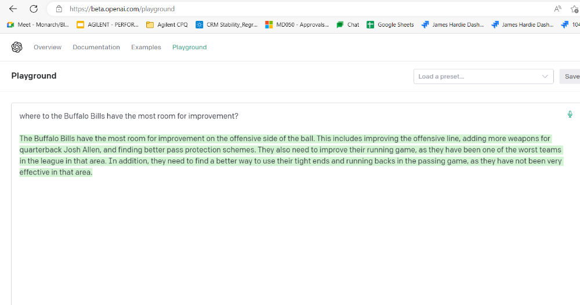This screenshot has height=305, width=580.
Task: Open the partially visible 104 bookmark
Action: (570, 25)
